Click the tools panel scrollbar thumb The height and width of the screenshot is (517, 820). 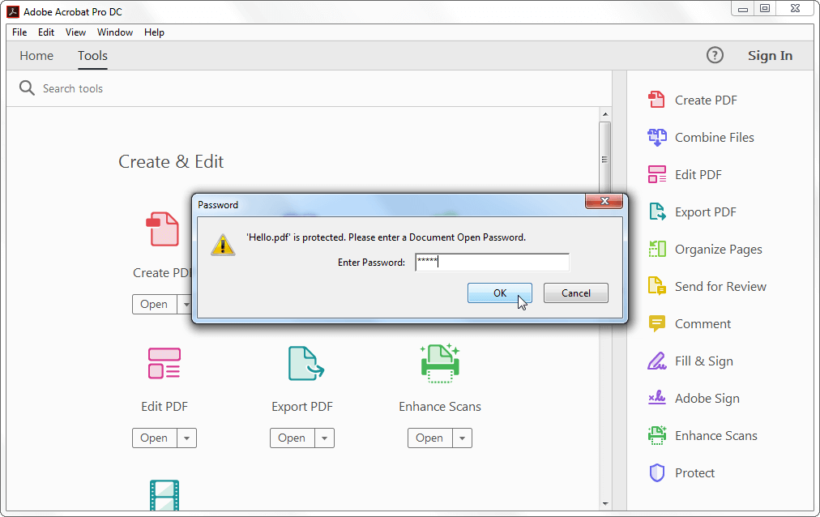pos(604,160)
